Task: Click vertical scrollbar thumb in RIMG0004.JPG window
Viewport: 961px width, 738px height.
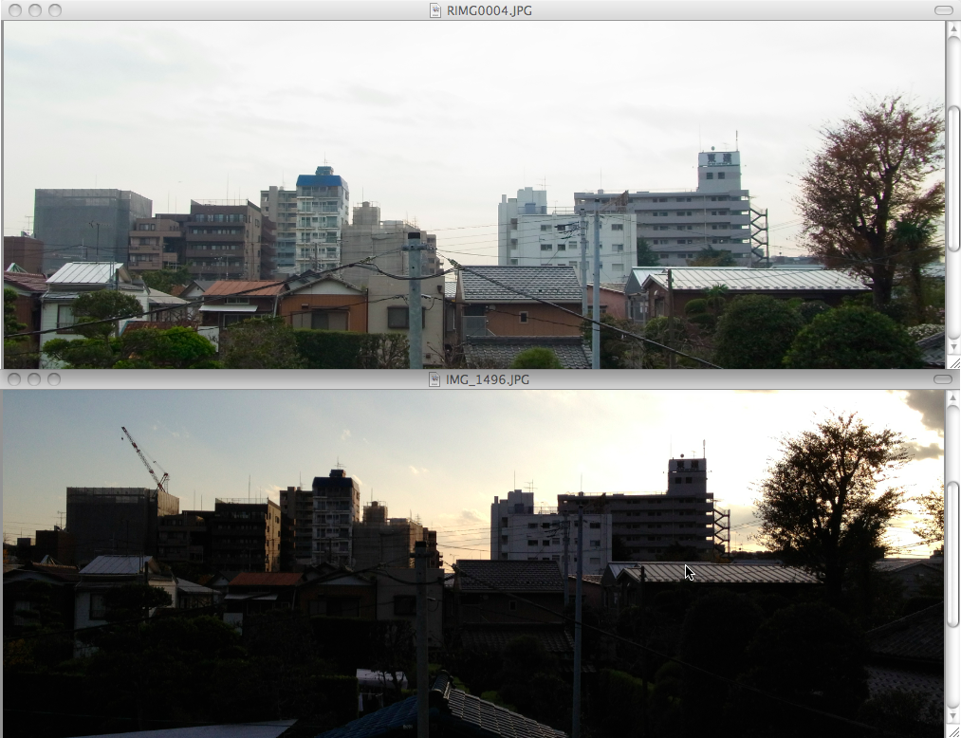Action: point(954,178)
